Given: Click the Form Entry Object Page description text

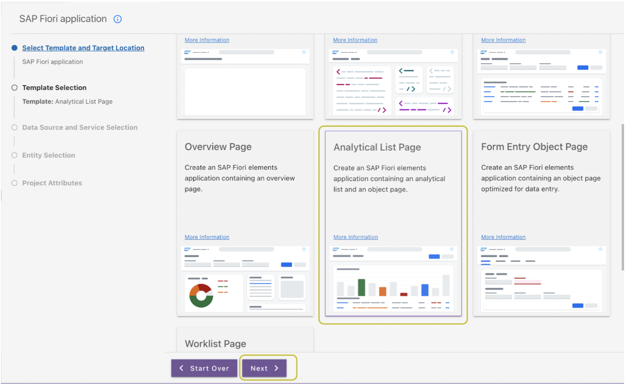Looking at the screenshot, I should coord(541,178).
